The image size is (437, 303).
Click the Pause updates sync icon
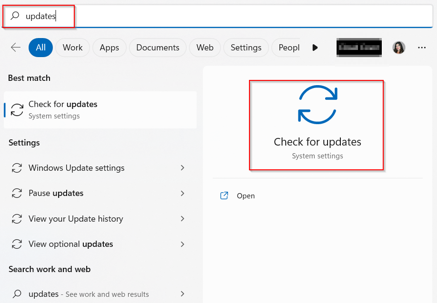(x=17, y=193)
